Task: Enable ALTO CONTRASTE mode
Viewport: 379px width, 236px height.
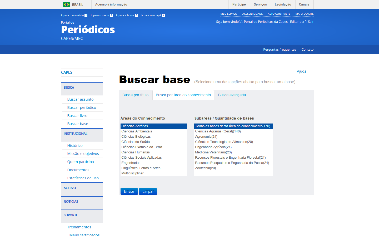Action: click(279, 14)
